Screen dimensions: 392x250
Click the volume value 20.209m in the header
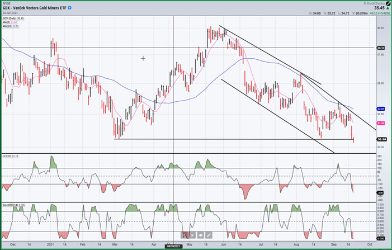361,13
